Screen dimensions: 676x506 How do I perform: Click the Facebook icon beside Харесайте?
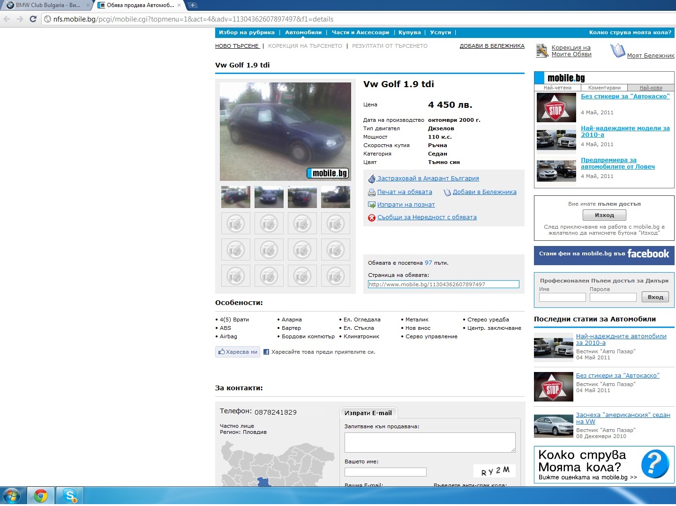pos(266,352)
